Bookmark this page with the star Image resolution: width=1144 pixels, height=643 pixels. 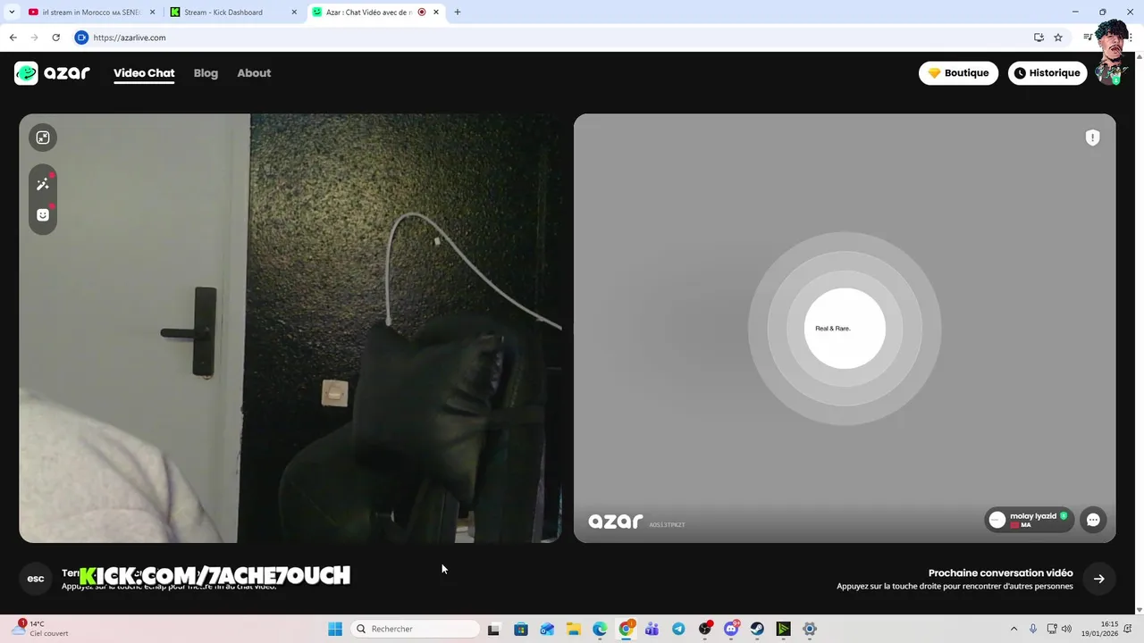pyautogui.click(x=1058, y=38)
